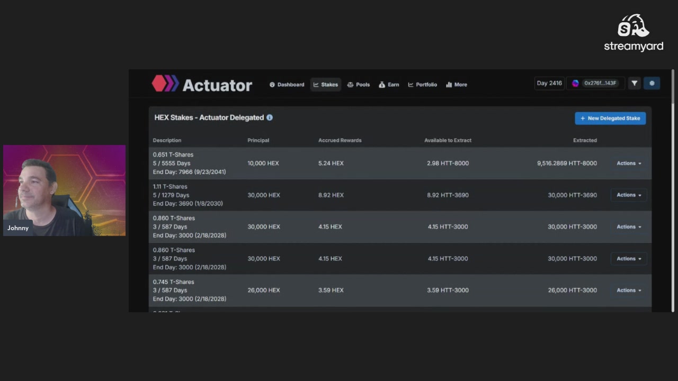Click the Day 2416 indicator
Screen dimensions: 678x381
[549, 83]
